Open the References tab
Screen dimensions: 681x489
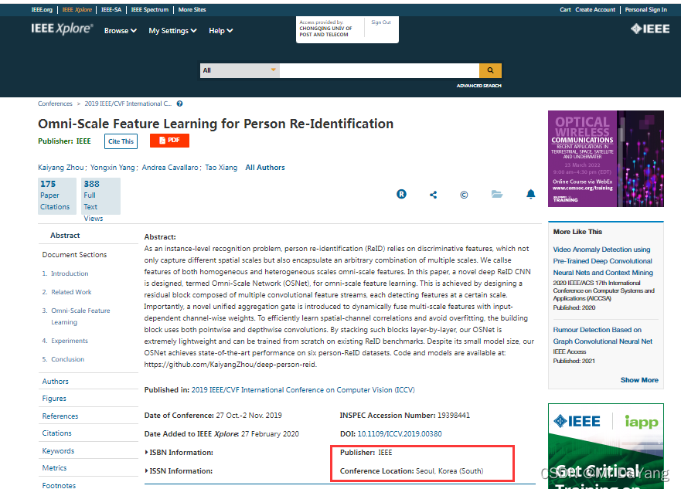[x=60, y=416]
